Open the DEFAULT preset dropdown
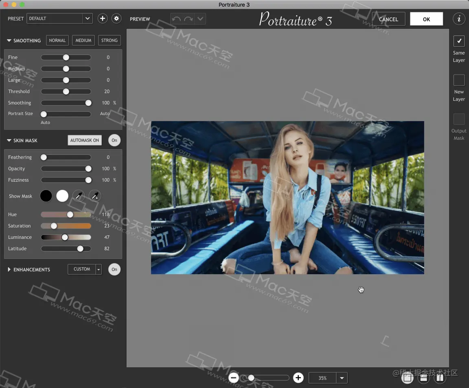Screen dimensions: 469x388 pyautogui.click(x=87, y=18)
